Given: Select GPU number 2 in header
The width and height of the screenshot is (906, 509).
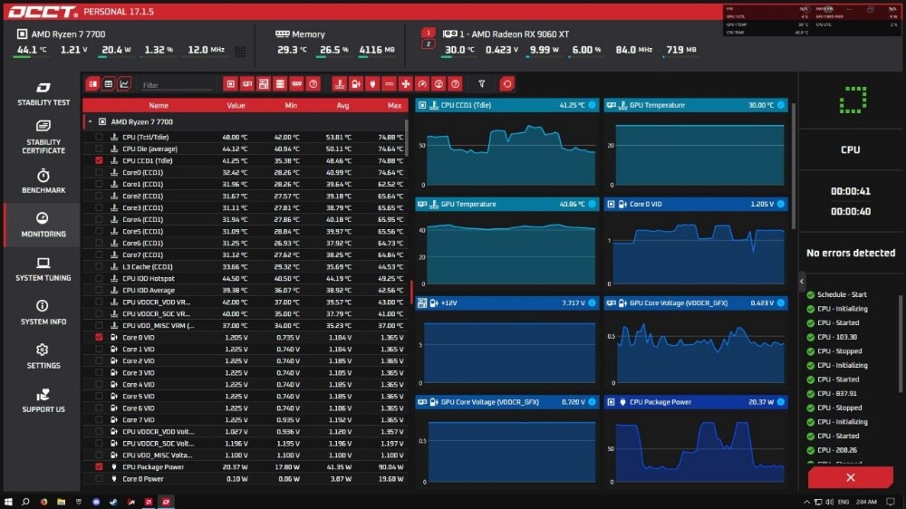Looking at the screenshot, I should 429,43.
